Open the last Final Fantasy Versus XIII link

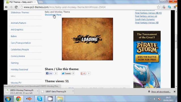[147, 23]
